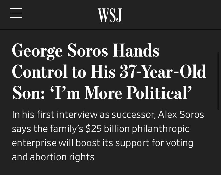Open the hamburger navigation menu

pos(16,13)
